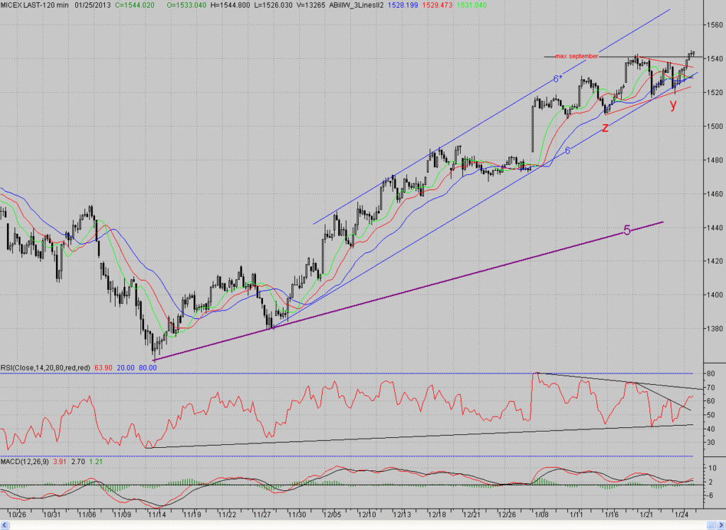Select the red 'max september' annotation label

[x=576, y=56]
